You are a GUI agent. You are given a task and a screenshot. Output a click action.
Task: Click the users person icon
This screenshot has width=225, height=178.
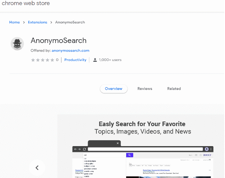(95, 60)
